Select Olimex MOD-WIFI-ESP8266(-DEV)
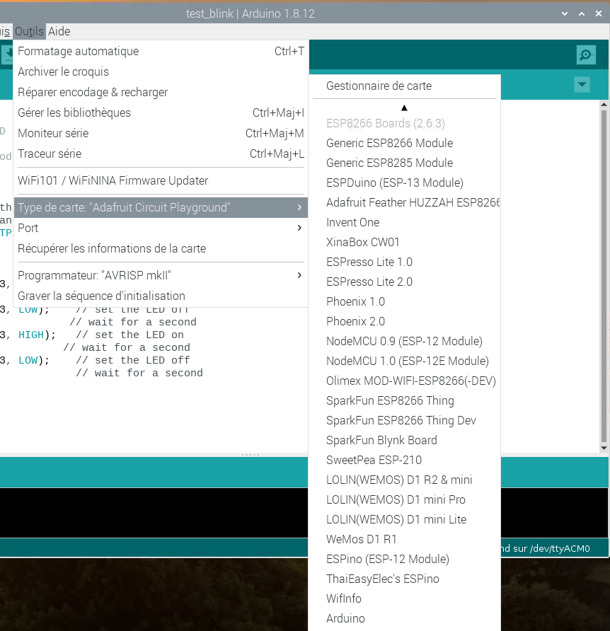This screenshot has height=631, width=610. 404,381
